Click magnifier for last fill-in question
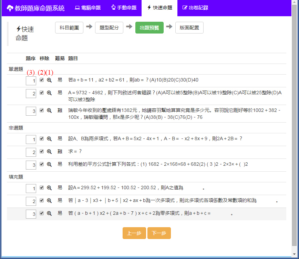Viewport: 299px width, 259px height. click(49, 213)
